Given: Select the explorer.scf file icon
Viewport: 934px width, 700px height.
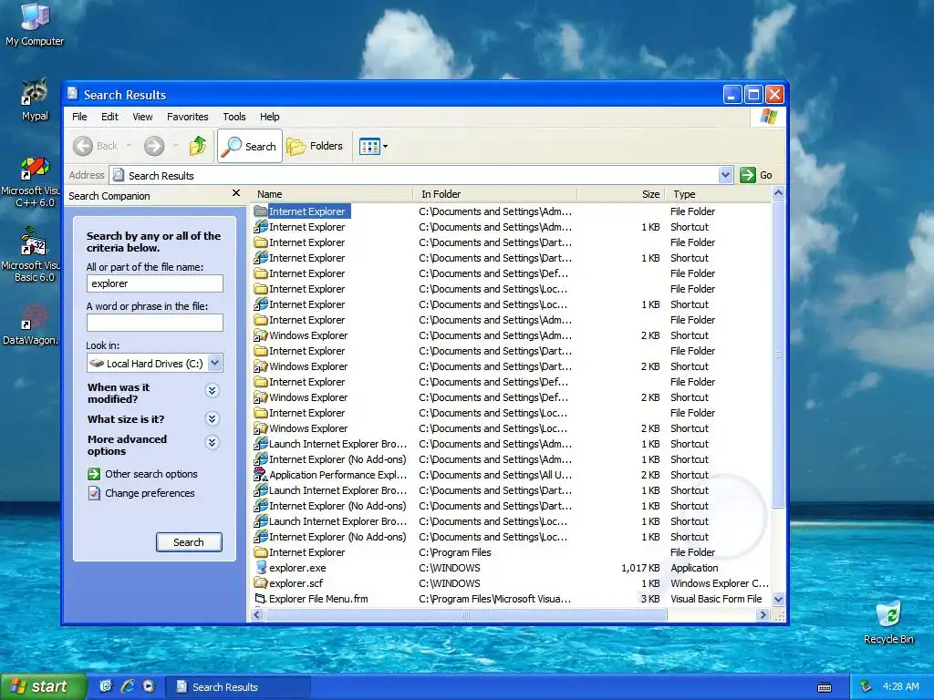Looking at the screenshot, I should (x=260, y=582).
